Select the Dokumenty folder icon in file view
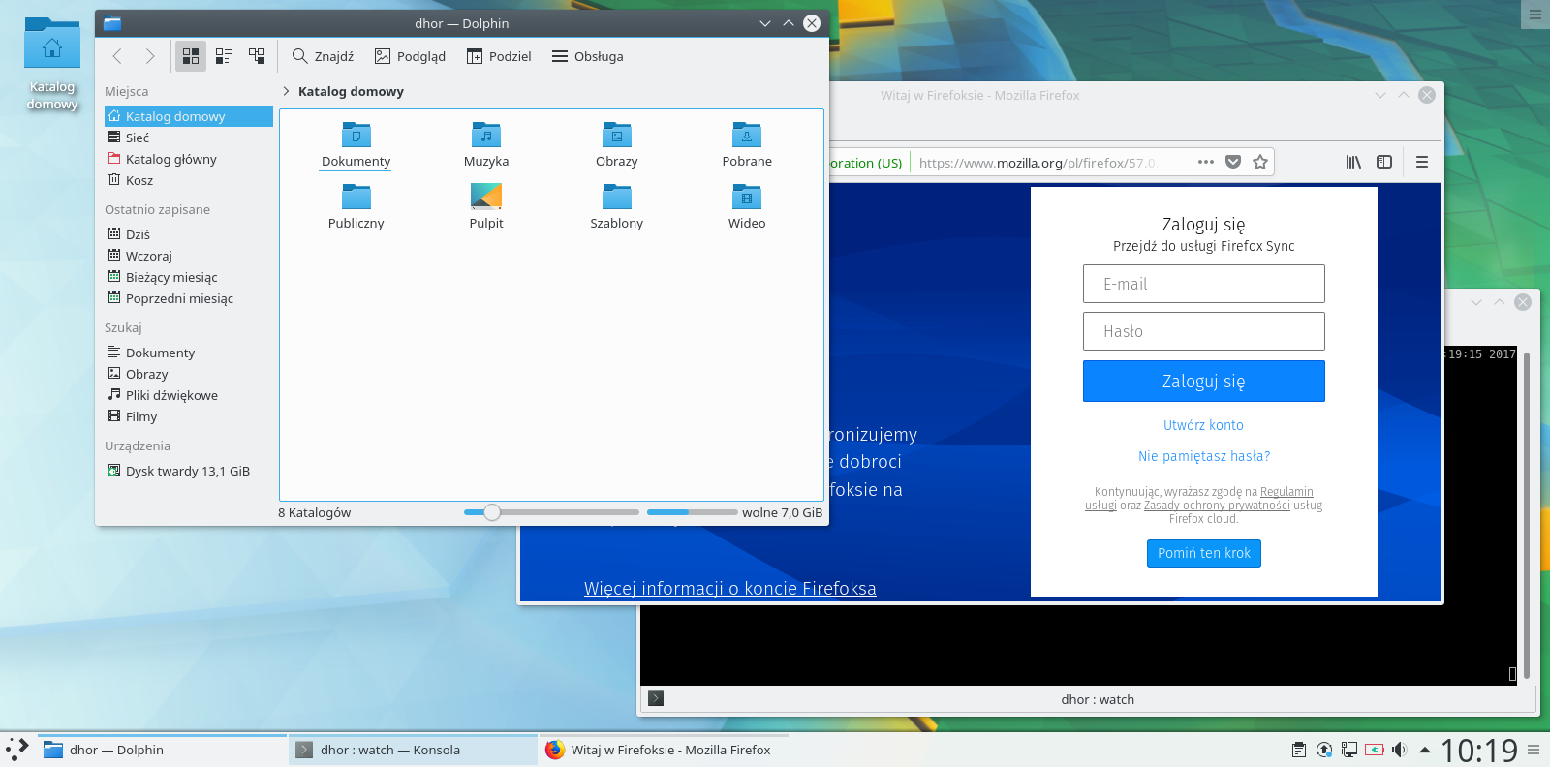The image size is (1550, 767). tap(356, 135)
